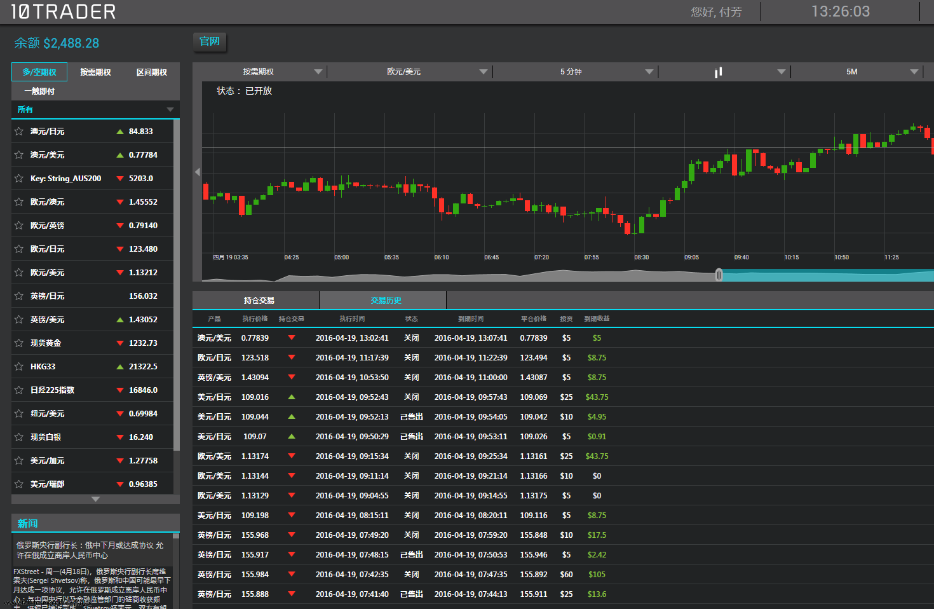Click the 执行时间 column header
Viewport: 934px width, 609px height.
pyautogui.click(x=352, y=319)
